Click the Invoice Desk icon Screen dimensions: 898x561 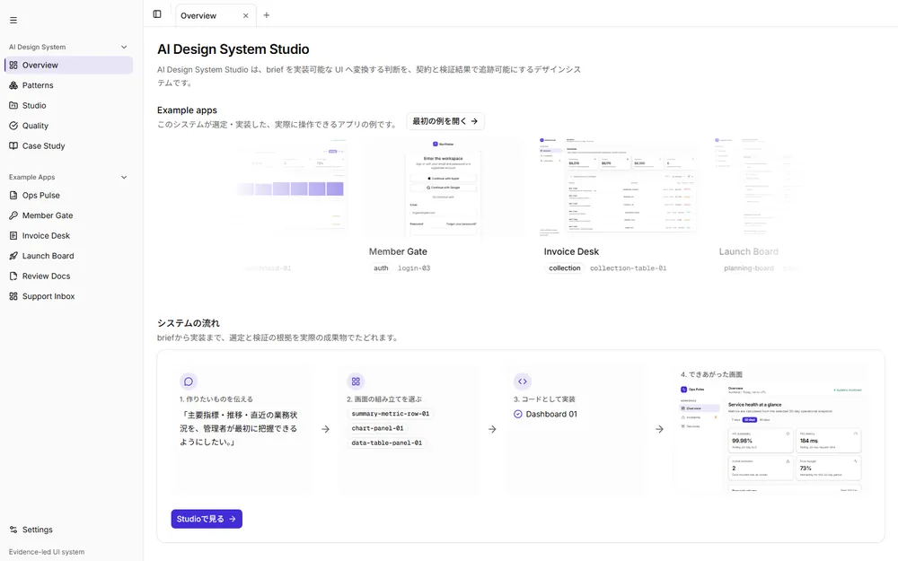pyautogui.click(x=13, y=236)
